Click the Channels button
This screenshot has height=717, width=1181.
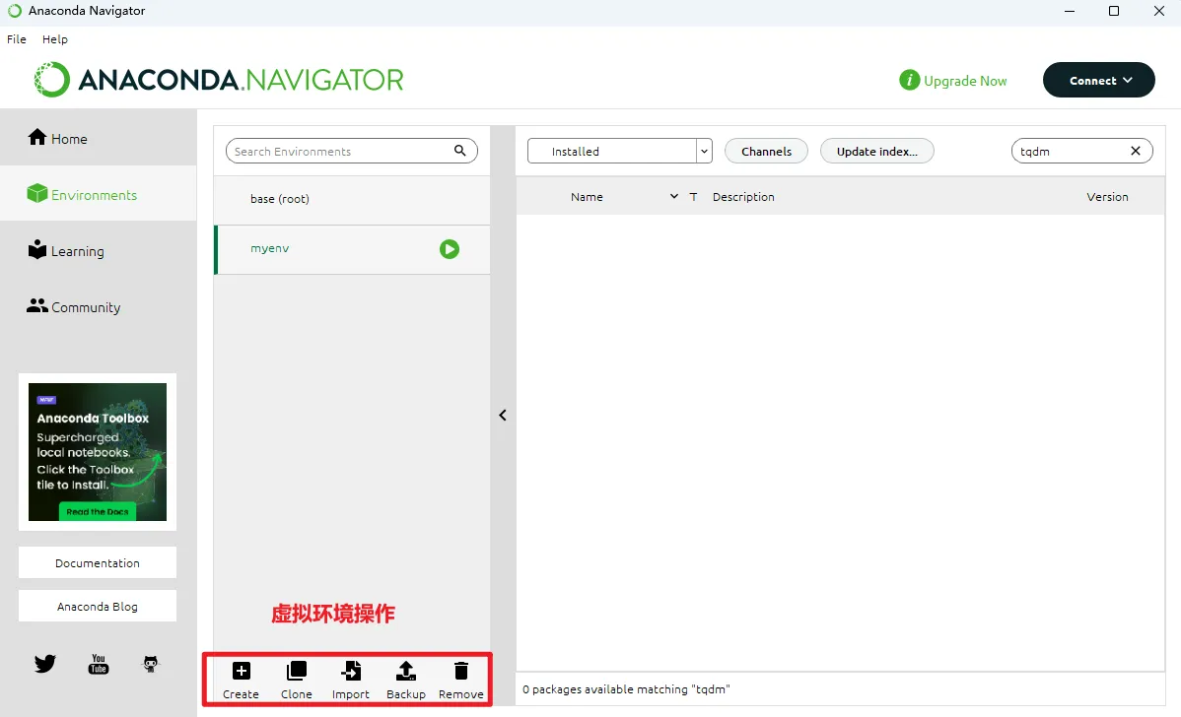[x=766, y=151]
